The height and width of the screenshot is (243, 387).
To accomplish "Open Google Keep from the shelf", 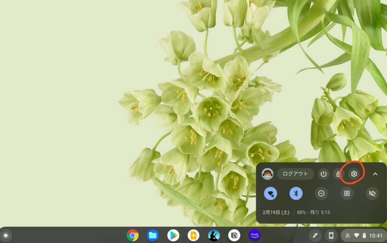I will [x=193, y=235].
